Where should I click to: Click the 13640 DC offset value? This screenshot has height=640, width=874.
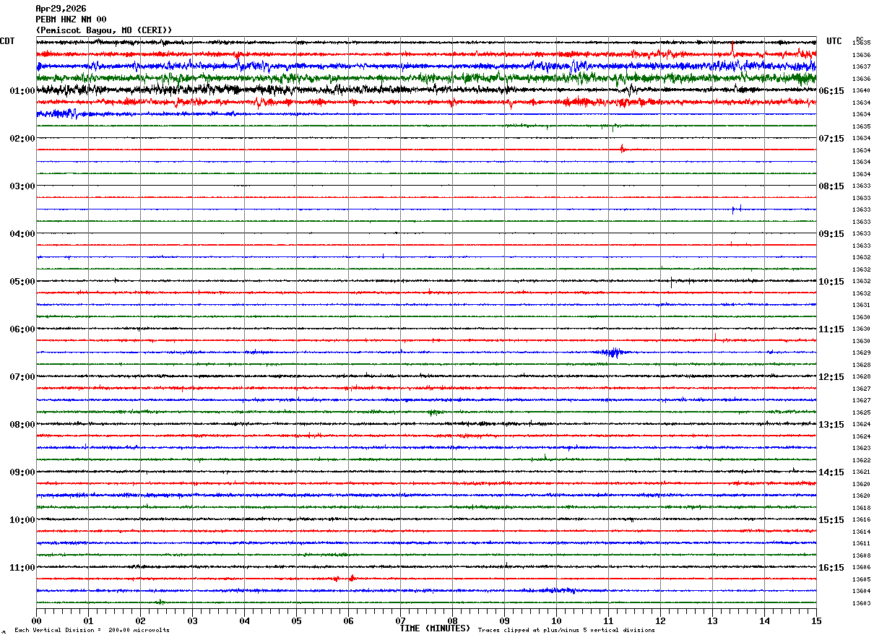coord(861,91)
